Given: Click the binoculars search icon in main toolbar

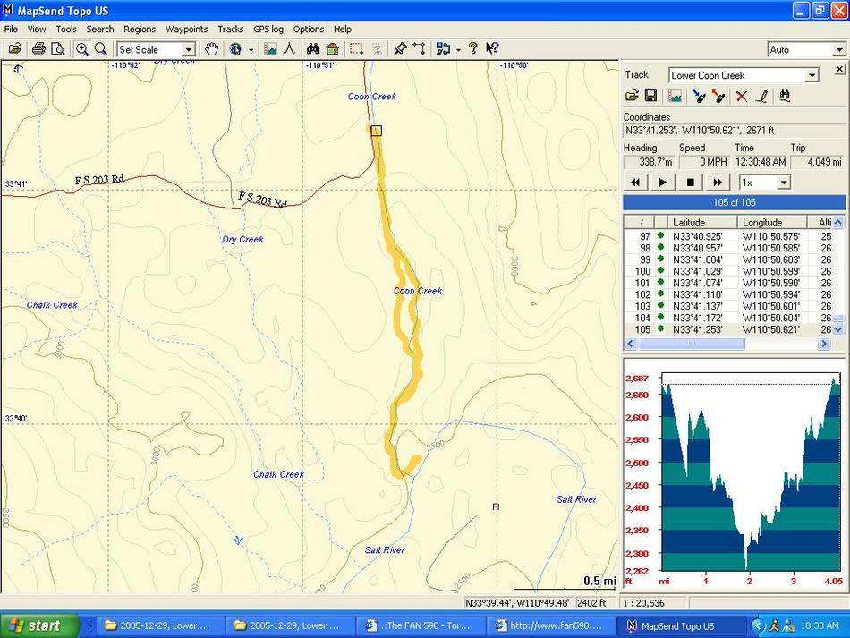Looking at the screenshot, I should [x=313, y=49].
